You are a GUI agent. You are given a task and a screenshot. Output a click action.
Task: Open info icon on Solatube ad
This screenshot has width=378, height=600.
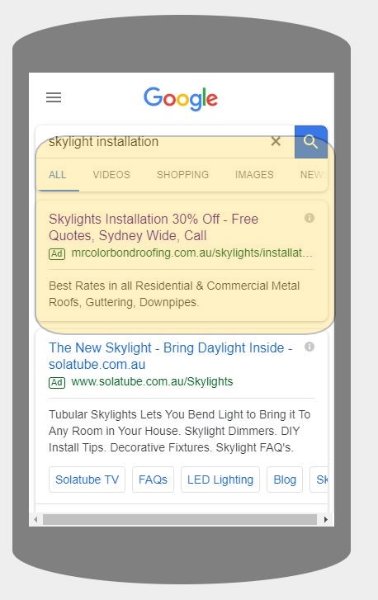point(309,347)
